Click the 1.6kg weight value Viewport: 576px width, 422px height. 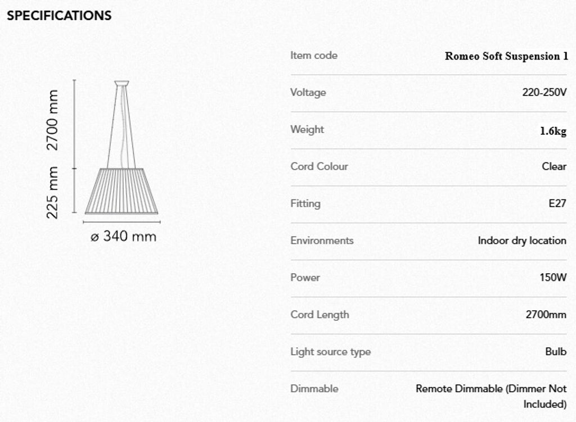[553, 131]
